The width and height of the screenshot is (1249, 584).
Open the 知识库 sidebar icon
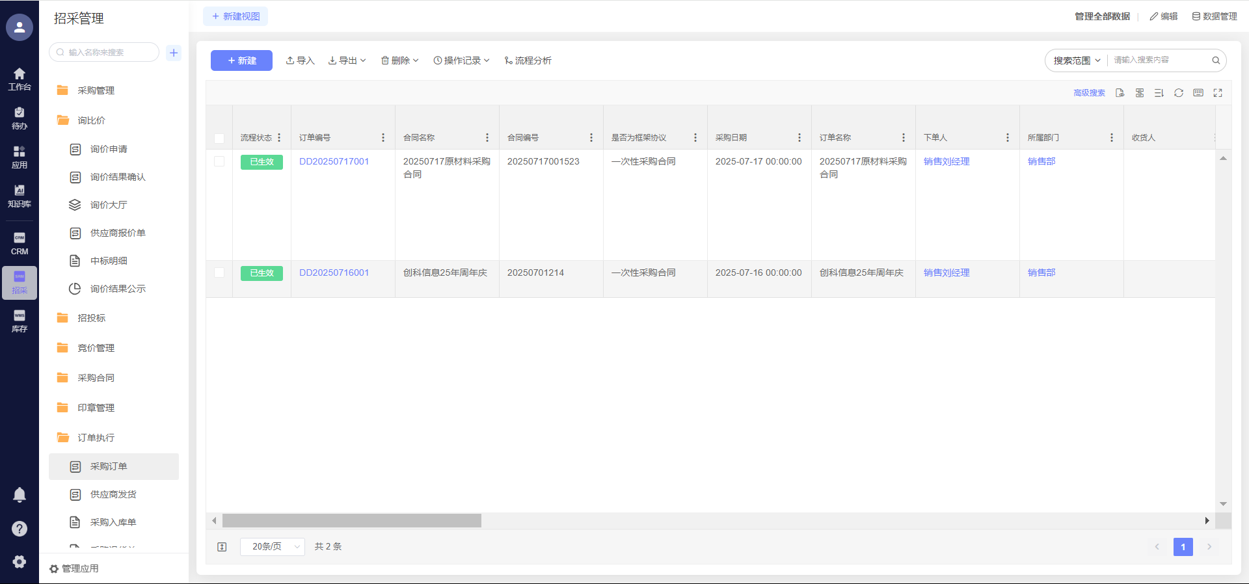(x=20, y=196)
